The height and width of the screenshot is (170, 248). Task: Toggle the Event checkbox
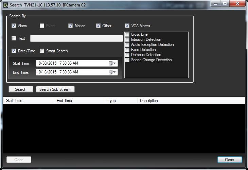pos(42,26)
